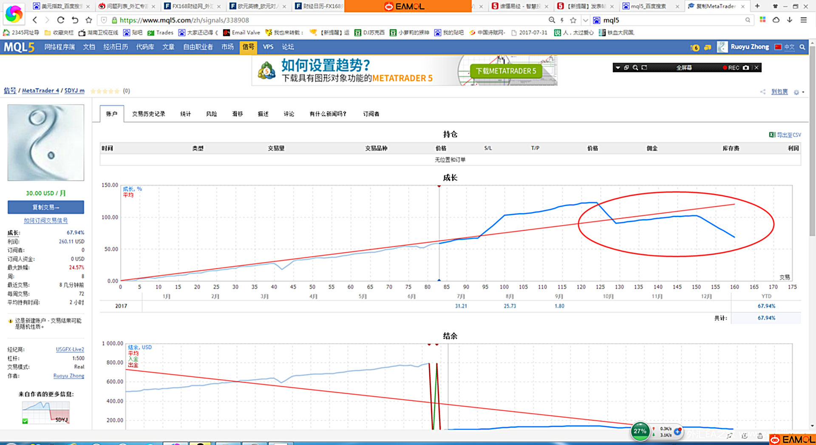Open the browser hamburger menu

click(803, 20)
